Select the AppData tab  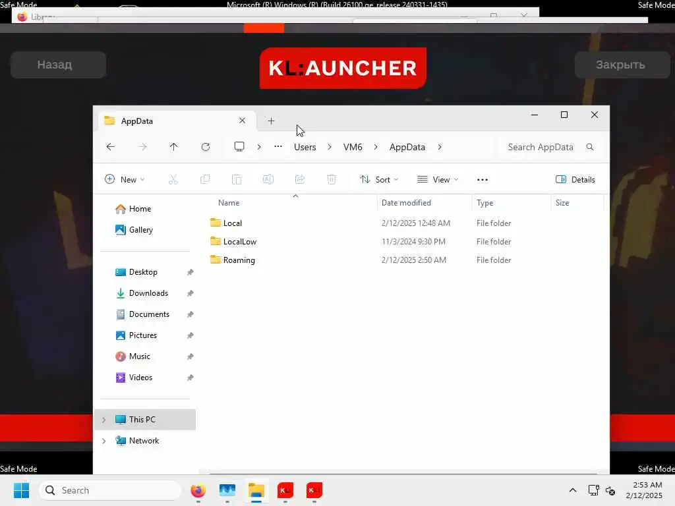[177, 121]
